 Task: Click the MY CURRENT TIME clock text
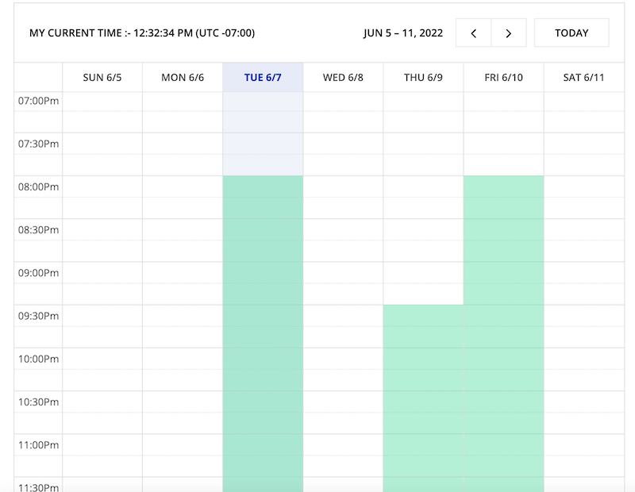[x=142, y=33]
